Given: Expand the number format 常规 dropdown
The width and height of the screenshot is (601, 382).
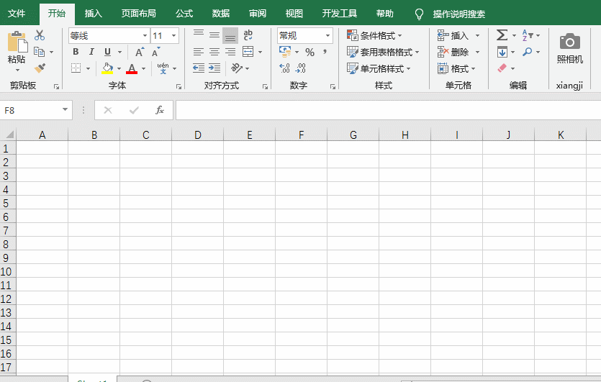Looking at the screenshot, I should point(327,35).
